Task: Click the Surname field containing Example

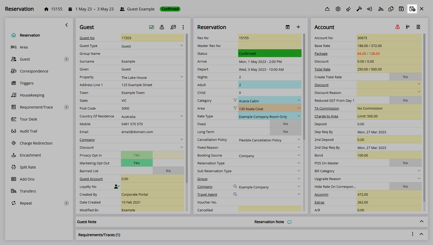Action: click(152, 61)
